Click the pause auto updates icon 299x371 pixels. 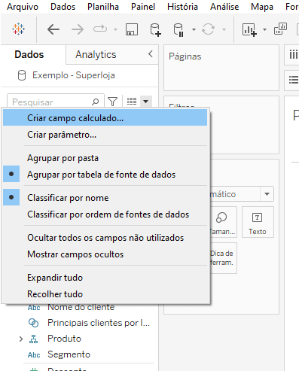click(178, 29)
